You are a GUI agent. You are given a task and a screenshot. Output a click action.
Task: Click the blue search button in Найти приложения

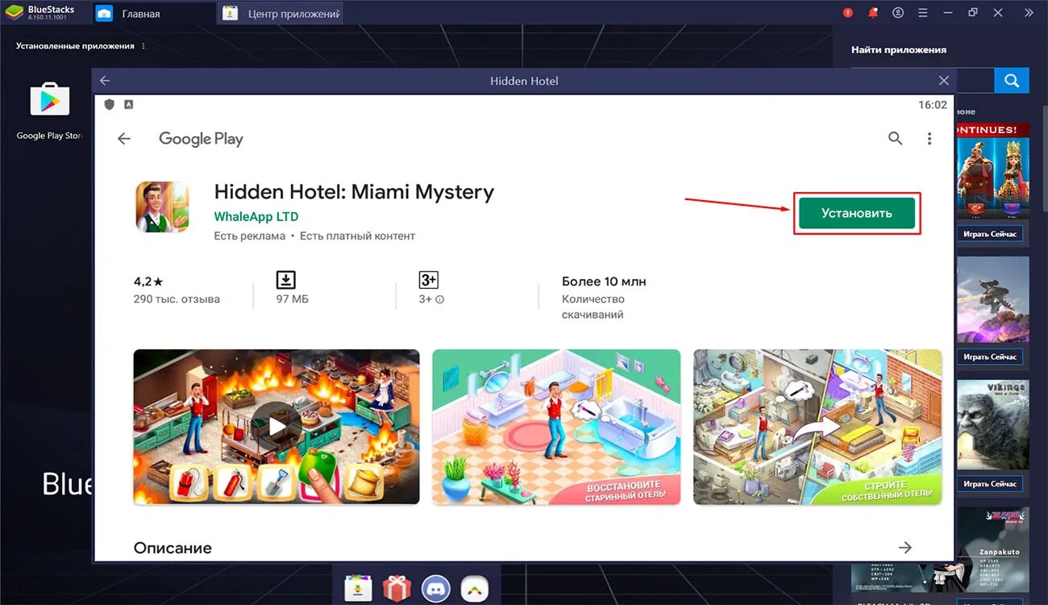(x=1011, y=81)
